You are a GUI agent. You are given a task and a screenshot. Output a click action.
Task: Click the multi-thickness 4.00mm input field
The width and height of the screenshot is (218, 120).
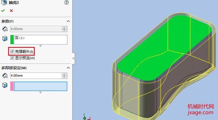tap(36, 75)
